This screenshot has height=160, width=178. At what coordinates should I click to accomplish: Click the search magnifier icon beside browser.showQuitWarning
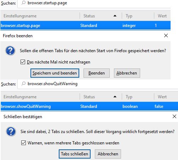23,84
